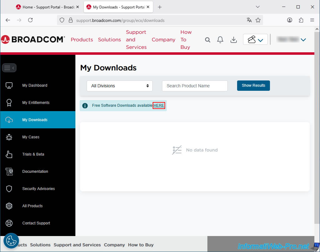The image size is (320, 252).
Task: Open My Entitlements in the sidebar
Action: click(x=36, y=103)
